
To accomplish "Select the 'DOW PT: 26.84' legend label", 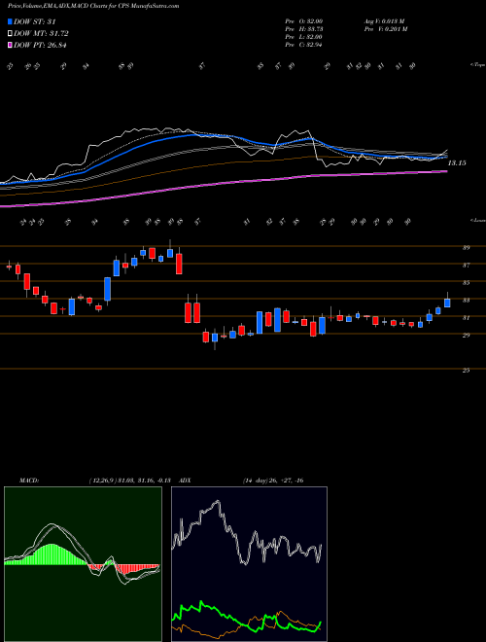I will pos(40,45).
